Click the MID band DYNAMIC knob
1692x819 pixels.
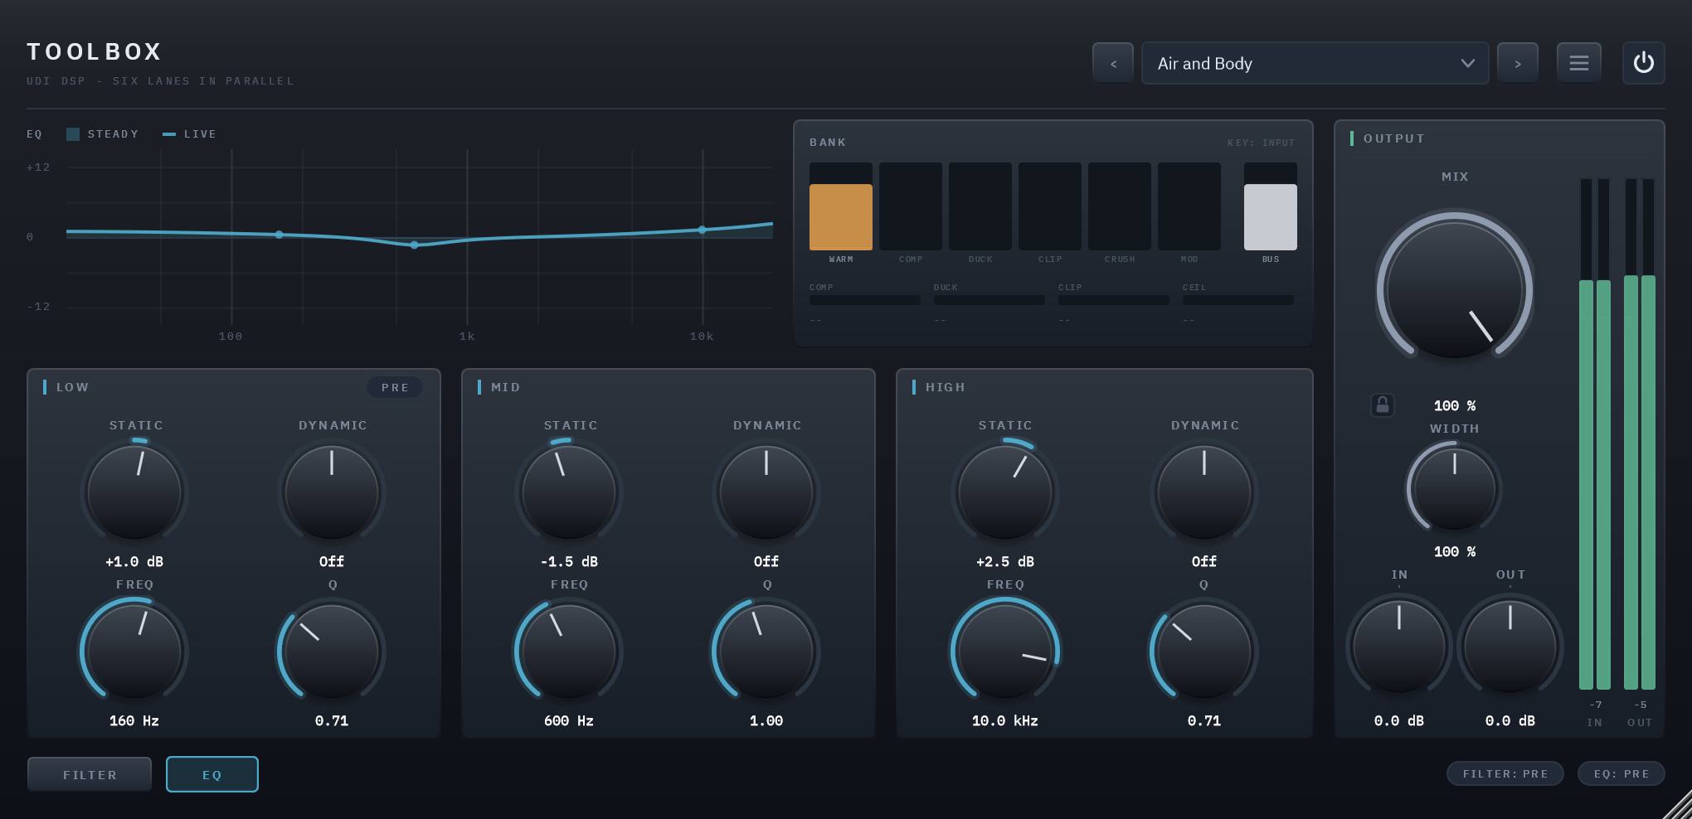point(766,492)
